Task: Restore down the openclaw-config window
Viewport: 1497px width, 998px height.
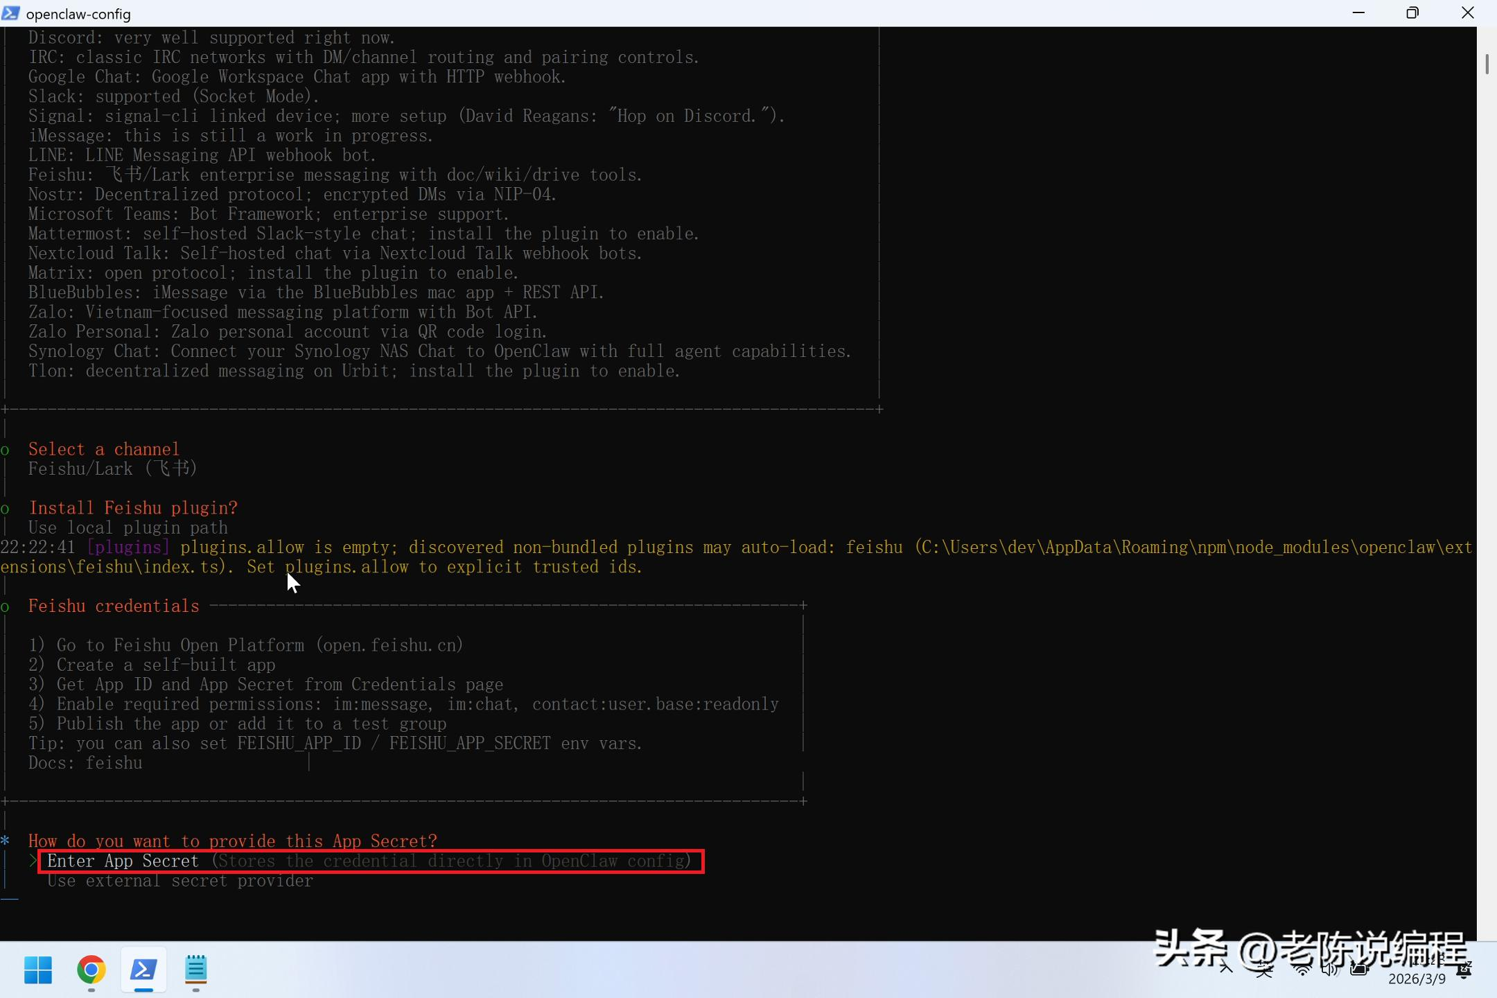Action: [x=1412, y=13]
